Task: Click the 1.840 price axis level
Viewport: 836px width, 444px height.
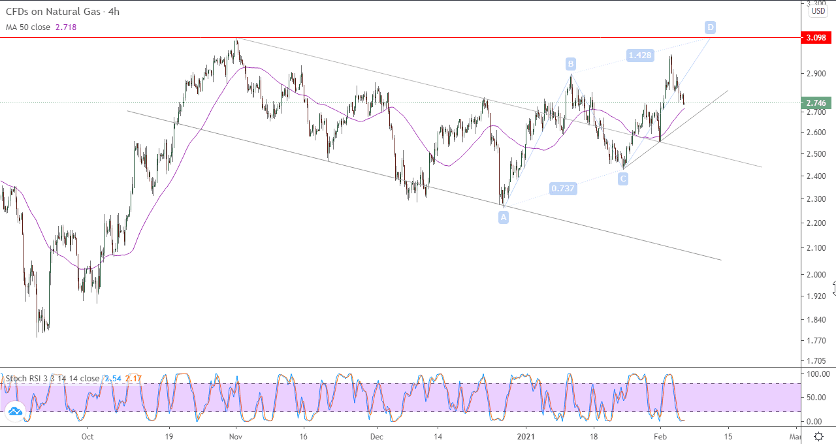Action: tap(816, 320)
